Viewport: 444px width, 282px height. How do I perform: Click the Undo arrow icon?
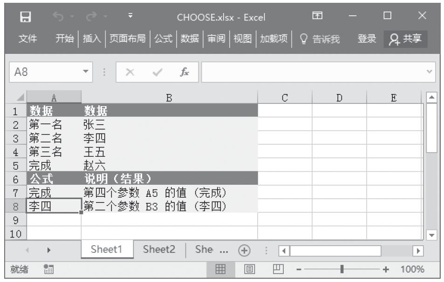pos(58,17)
